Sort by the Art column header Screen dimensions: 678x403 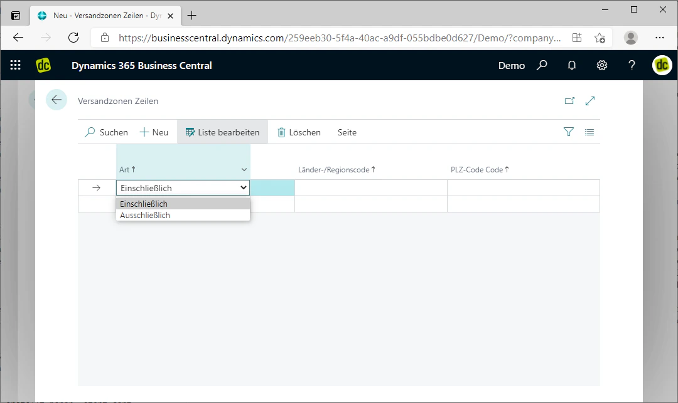click(x=127, y=170)
